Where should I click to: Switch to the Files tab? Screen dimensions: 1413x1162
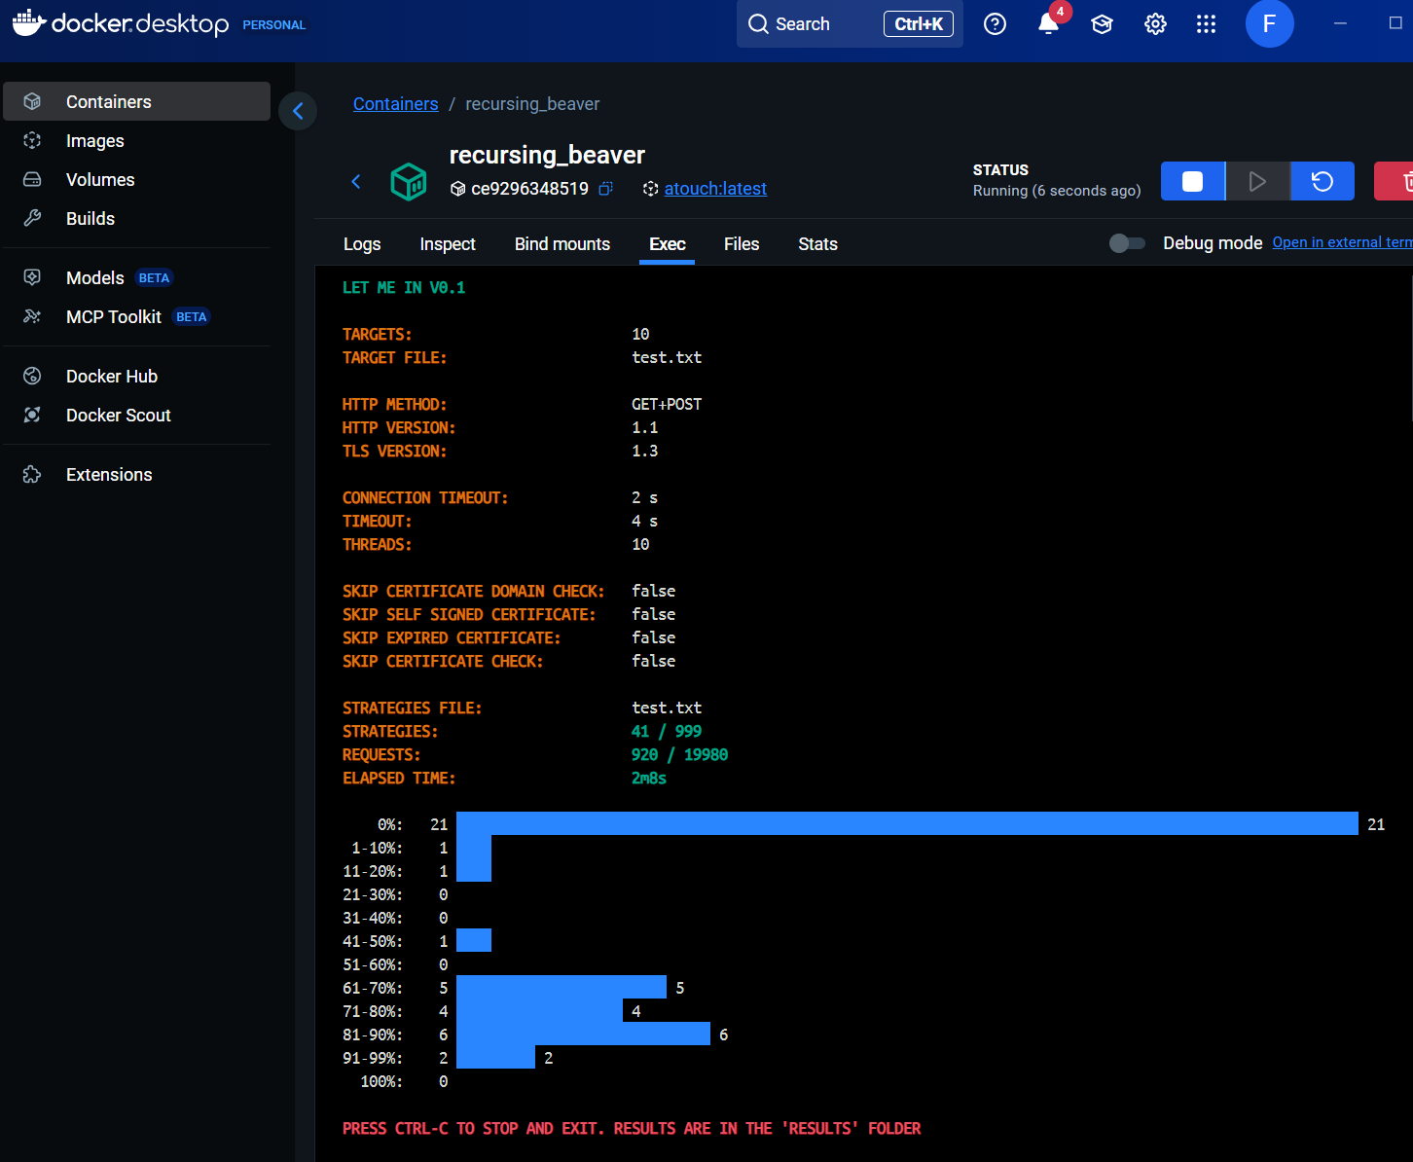[742, 244]
